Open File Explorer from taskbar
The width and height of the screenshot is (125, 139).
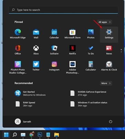[57, 135]
